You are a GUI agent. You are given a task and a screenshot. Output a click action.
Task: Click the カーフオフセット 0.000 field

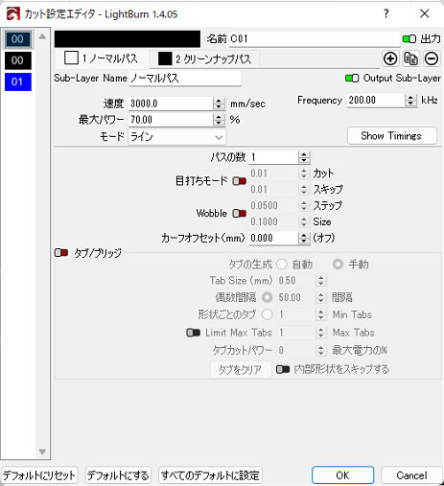[x=274, y=238]
